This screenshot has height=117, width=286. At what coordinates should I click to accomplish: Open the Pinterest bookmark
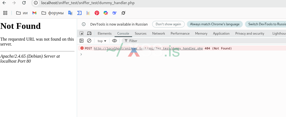pos(97,13)
